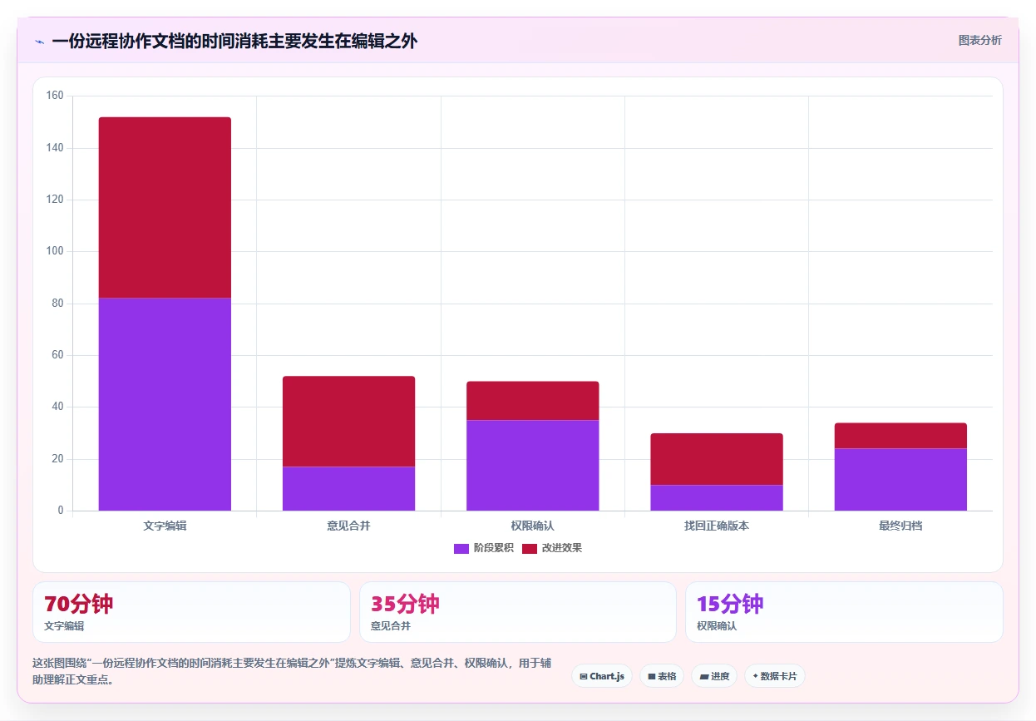Click the description paragraph below the cards
Screen dimensions: 1036x721
point(291,671)
